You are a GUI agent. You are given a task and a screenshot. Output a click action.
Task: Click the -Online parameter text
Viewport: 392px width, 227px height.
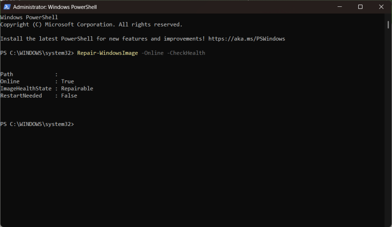tap(152, 53)
